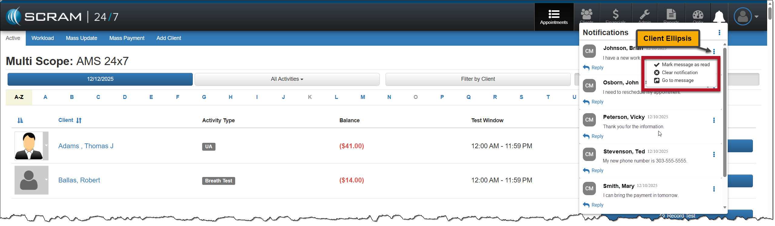Viewport: 775px width, 226px height.
Task: Open Notifications header ellipsis menu
Action: pos(719,33)
